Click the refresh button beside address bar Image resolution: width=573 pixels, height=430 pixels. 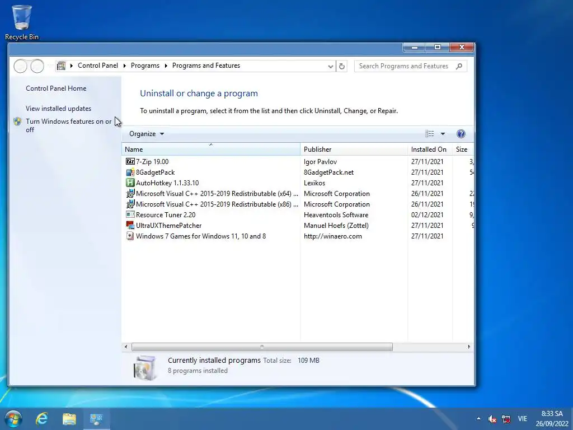coord(342,66)
